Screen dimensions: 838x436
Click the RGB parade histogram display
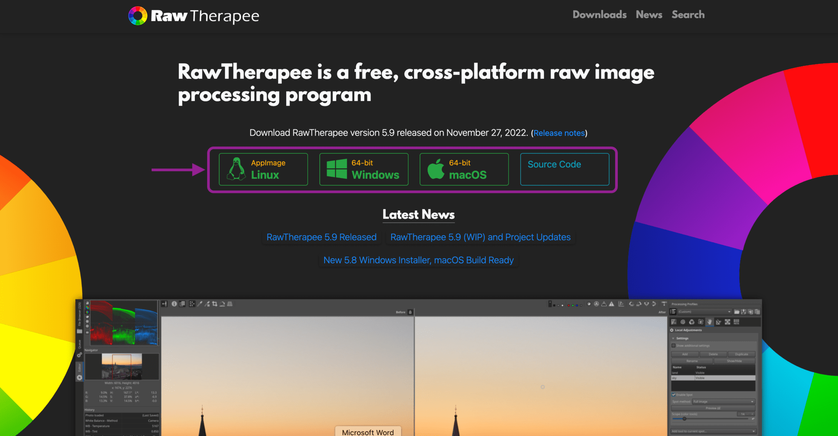tap(124, 322)
